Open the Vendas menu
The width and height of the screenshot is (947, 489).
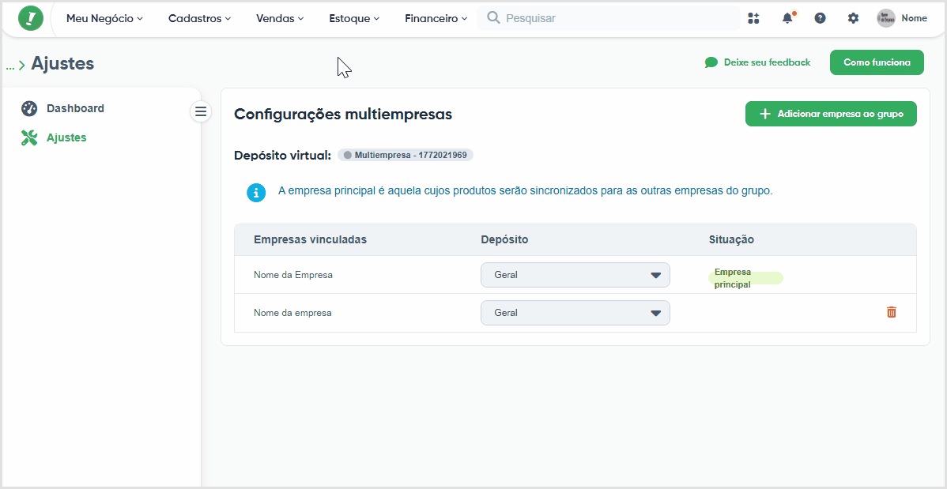(x=281, y=19)
